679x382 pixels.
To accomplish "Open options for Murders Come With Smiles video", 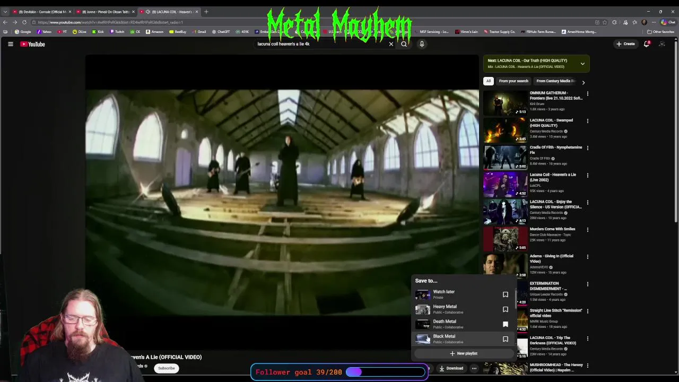I will pos(587,230).
